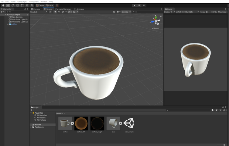Toggle the Center pivot button
This screenshot has width=229, height=146.
tap(40, 6)
